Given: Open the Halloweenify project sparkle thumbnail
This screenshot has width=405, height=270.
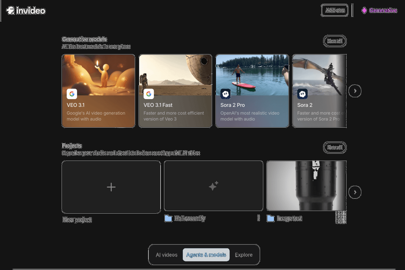Looking at the screenshot, I should (213, 186).
